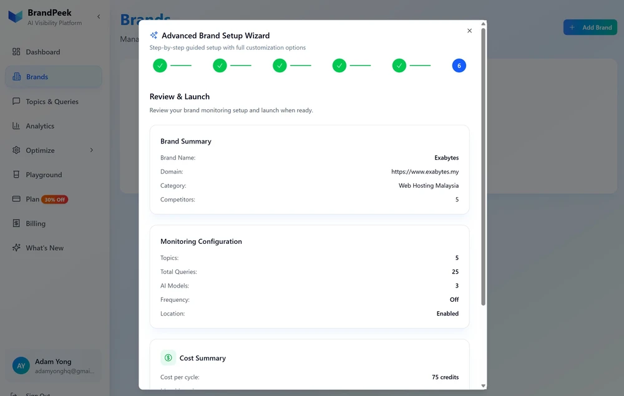Go to Dashboard menu item
The height and width of the screenshot is (396, 624).
click(x=53, y=52)
